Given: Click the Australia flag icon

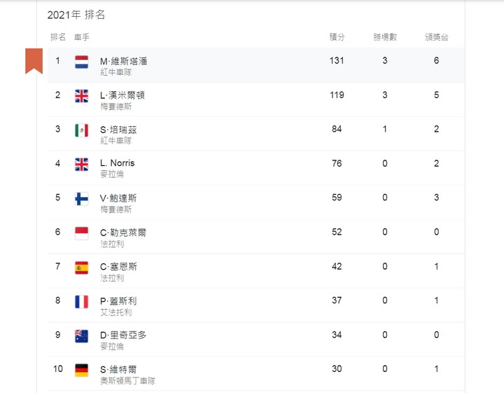Looking at the screenshot, I should 82,336.
